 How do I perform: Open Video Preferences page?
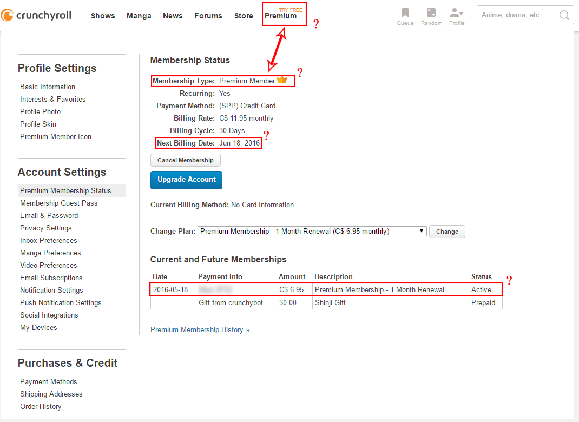(x=48, y=266)
